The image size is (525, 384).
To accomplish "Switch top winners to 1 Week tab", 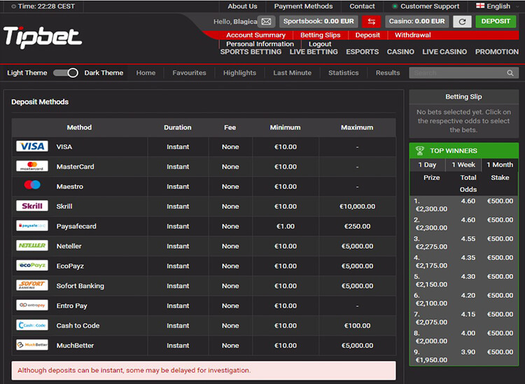I will pos(463,165).
